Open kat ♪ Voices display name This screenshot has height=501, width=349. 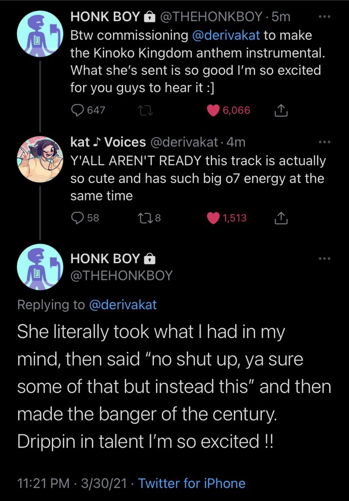pyautogui.click(x=109, y=142)
